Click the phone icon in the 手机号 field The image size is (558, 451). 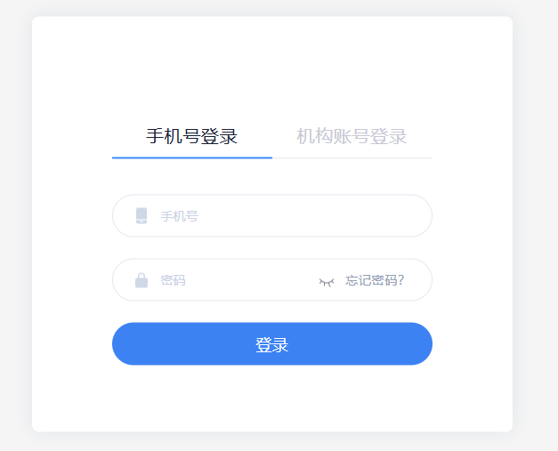point(142,216)
